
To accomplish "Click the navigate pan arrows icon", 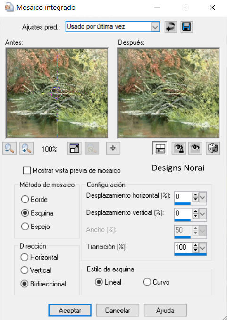I will pos(113,148).
